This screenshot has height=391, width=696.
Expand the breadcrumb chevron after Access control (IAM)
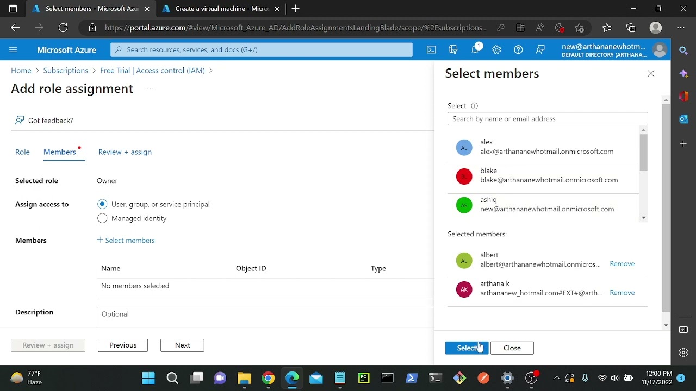click(211, 71)
